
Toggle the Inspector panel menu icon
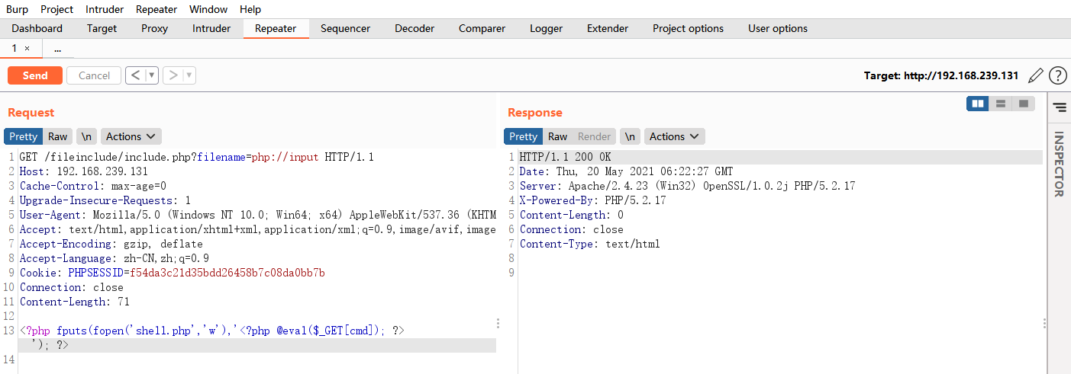[1059, 107]
